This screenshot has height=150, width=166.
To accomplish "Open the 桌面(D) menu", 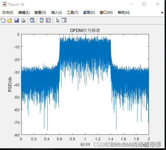I will tap(89, 13).
